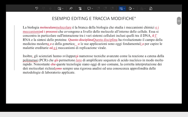Click the Redo arrow icon

point(43,8)
